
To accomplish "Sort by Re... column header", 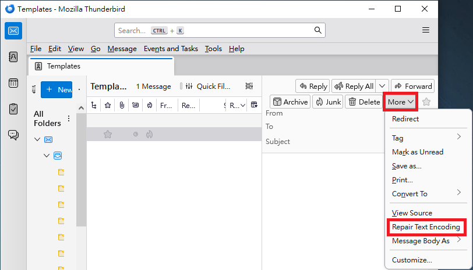I will (189, 105).
